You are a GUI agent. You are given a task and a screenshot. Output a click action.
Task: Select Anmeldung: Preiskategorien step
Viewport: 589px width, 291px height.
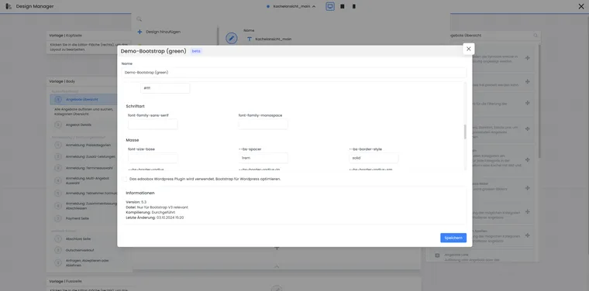88,145
